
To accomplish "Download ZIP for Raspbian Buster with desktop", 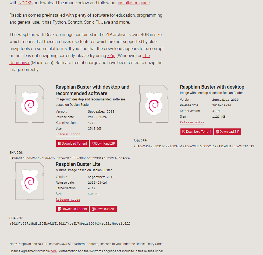I will coord(228,132).
